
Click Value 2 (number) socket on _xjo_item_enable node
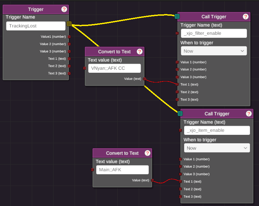[180, 166]
